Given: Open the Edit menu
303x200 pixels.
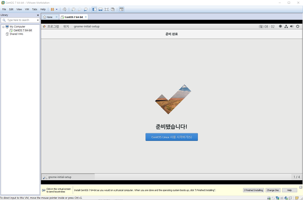Looking at the screenshot, I should [x=11, y=9].
